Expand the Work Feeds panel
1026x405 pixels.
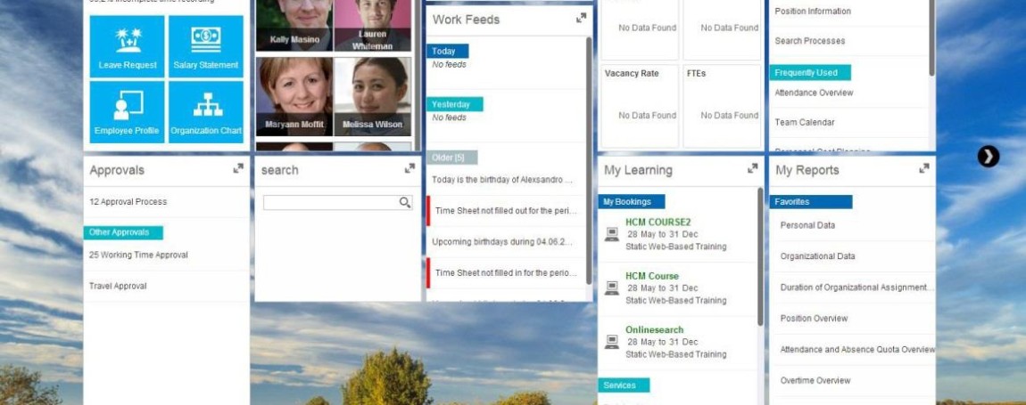click(581, 19)
